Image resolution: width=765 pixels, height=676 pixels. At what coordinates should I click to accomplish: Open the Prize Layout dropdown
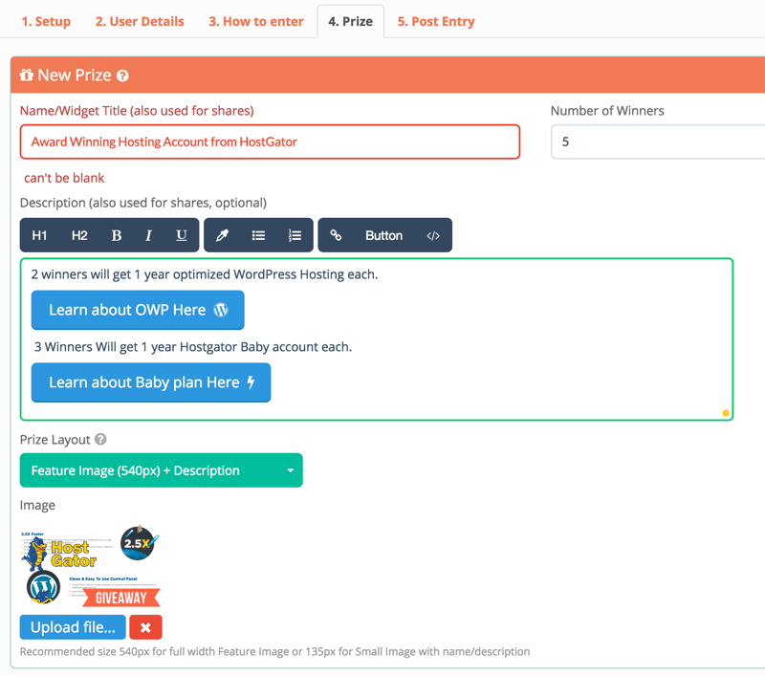pos(161,470)
